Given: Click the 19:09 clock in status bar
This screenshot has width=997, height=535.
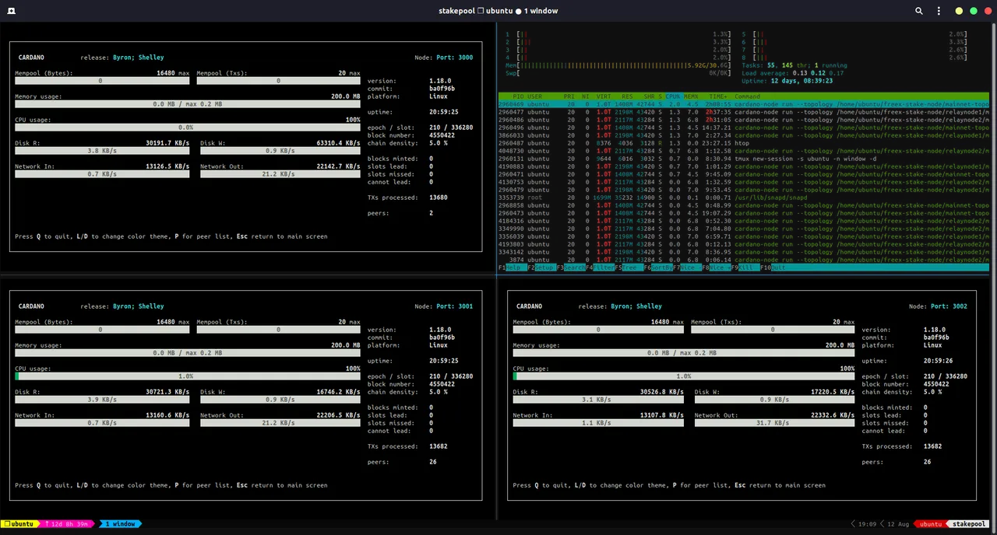Looking at the screenshot, I should pos(867,524).
